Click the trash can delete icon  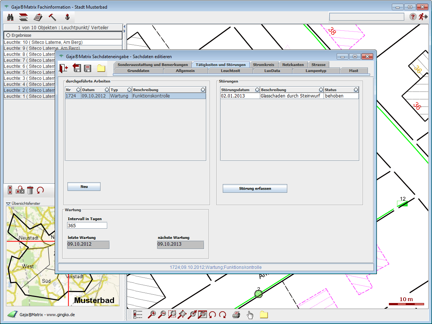click(30, 190)
